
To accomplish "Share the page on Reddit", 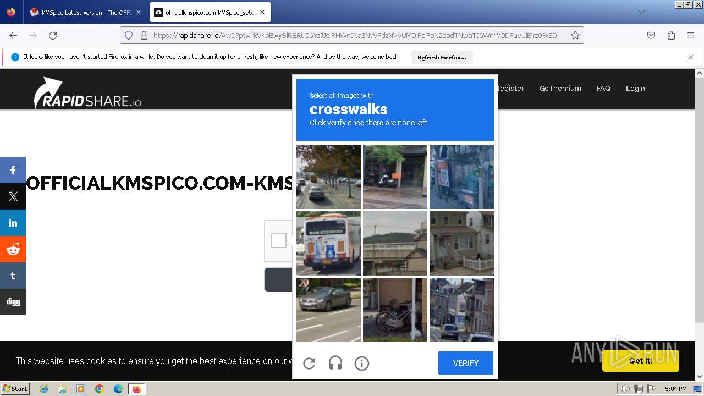I will point(13,249).
